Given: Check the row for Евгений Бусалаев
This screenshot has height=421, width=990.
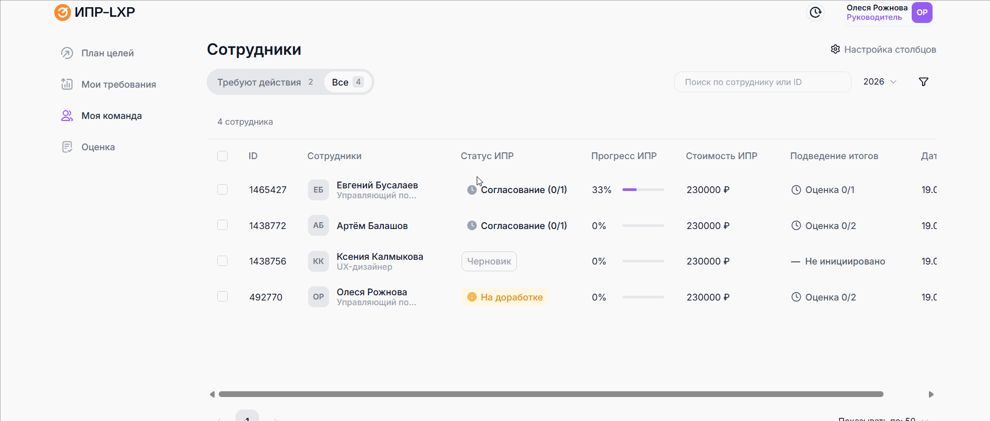Looking at the screenshot, I should click(222, 189).
